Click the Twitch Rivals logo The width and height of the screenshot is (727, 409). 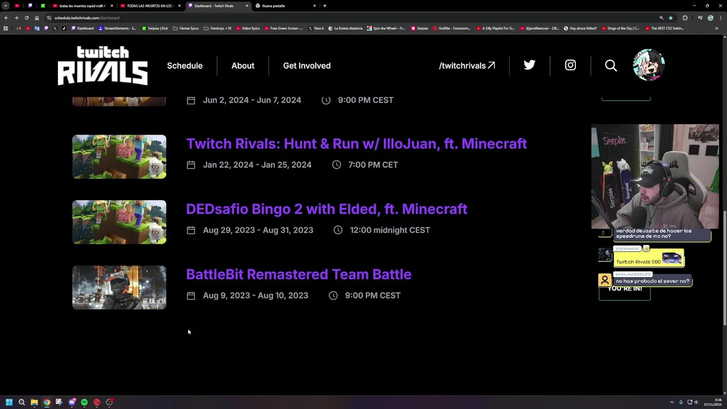click(103, 66)
